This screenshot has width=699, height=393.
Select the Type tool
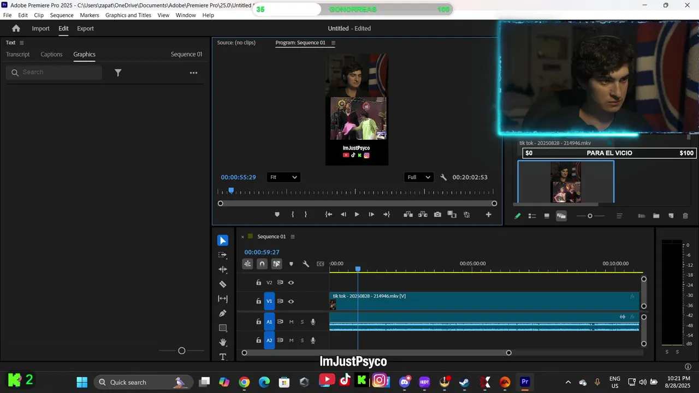coord(223,357)
